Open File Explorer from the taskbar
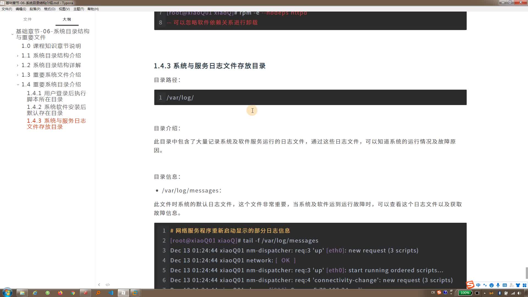The image size is (528, 297). [22, 293]
